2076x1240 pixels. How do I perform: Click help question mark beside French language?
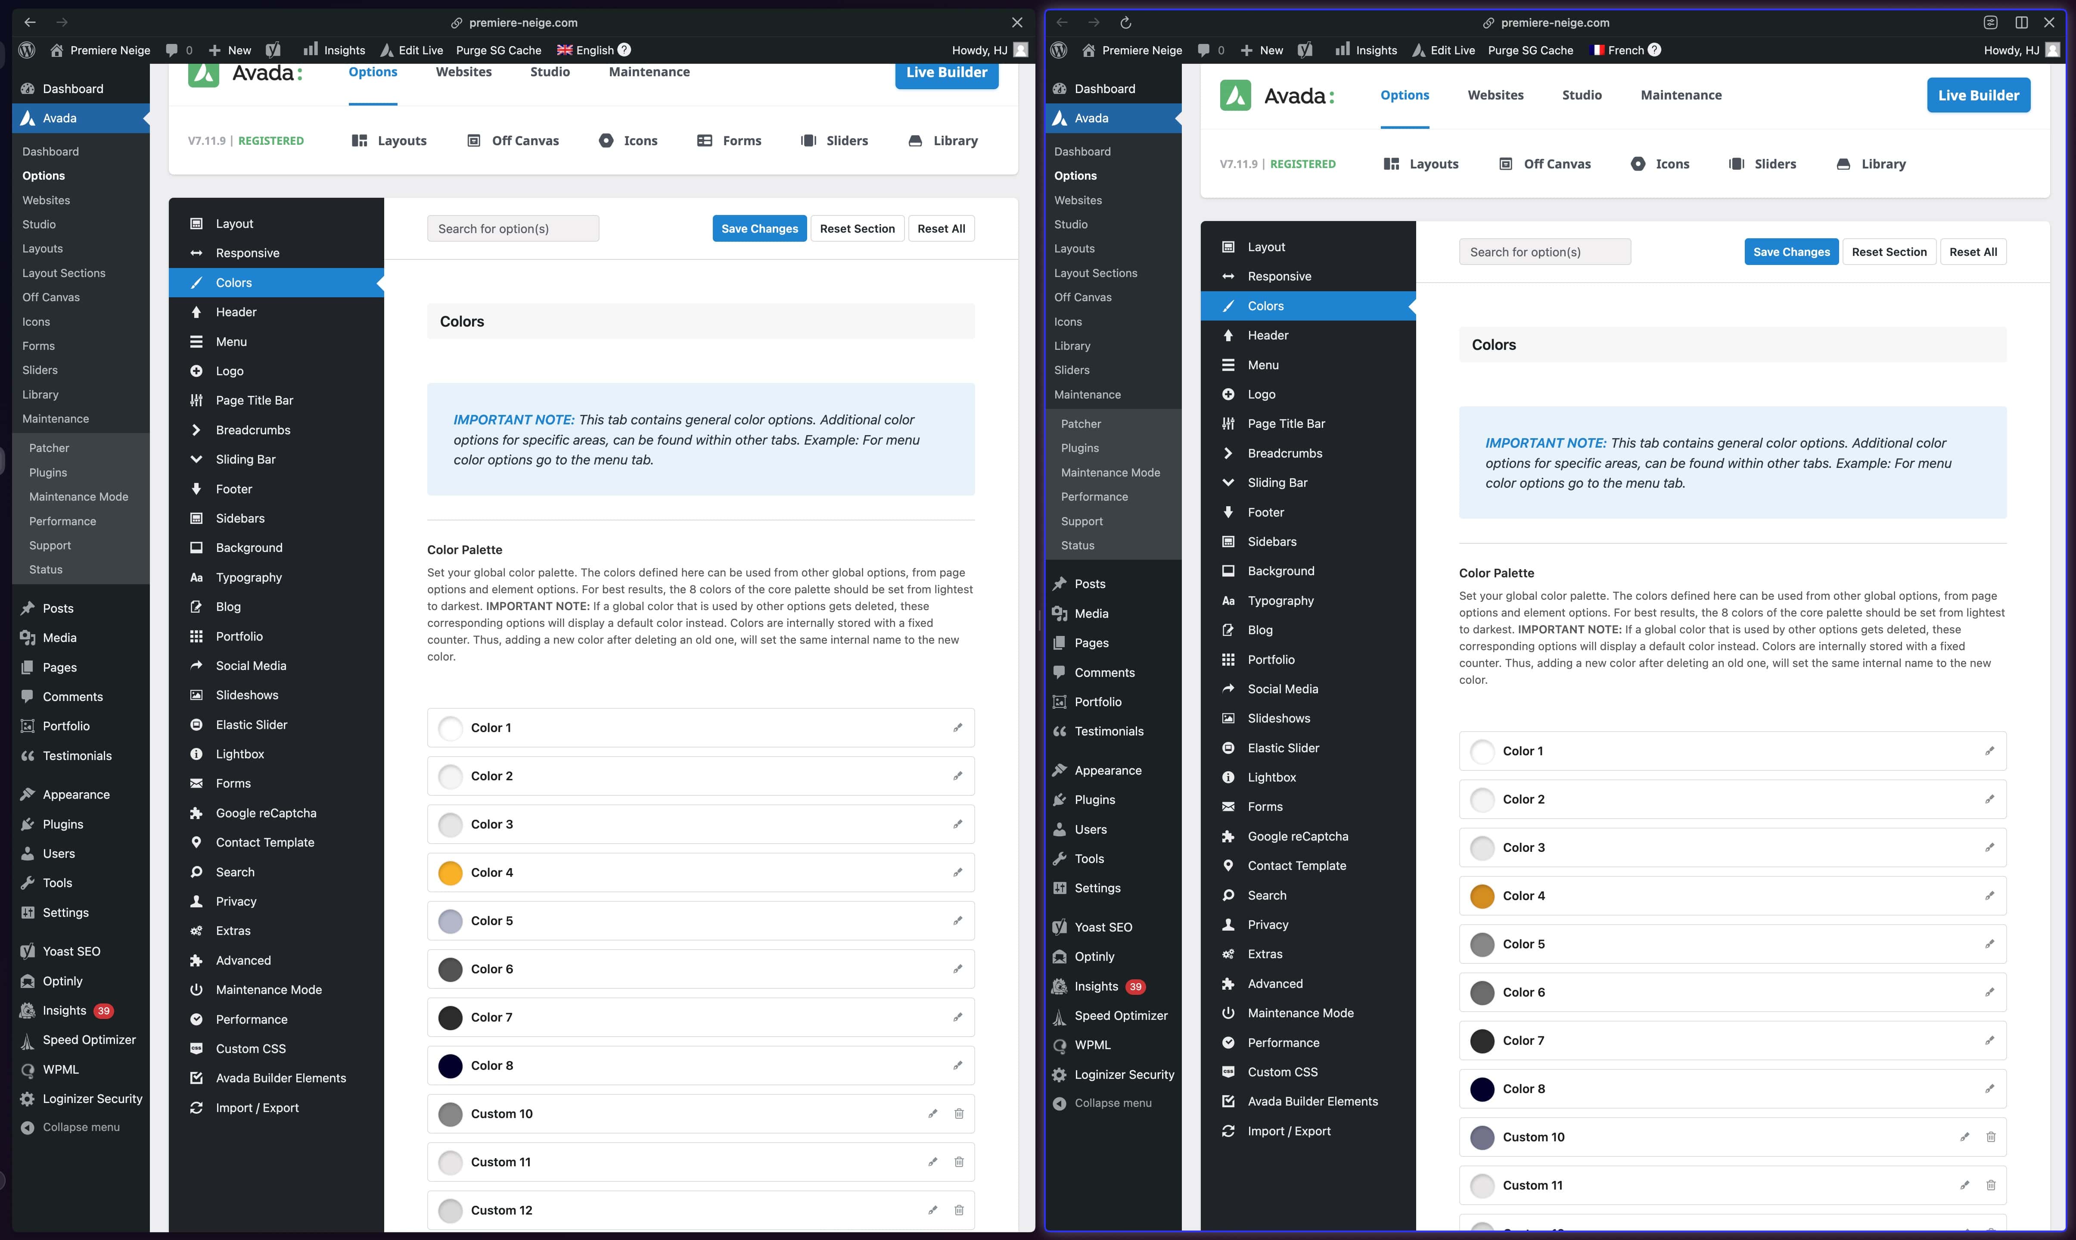point(1654,50)
